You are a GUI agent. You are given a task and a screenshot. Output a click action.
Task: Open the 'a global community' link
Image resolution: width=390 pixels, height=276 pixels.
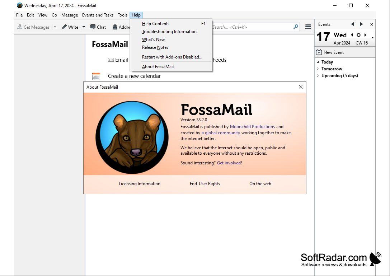221,133
